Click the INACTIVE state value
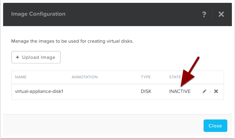Screen dimensions: 235x139 click(x=180, y=91)
